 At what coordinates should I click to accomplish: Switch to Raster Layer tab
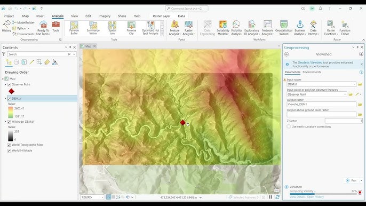point(162,16)
